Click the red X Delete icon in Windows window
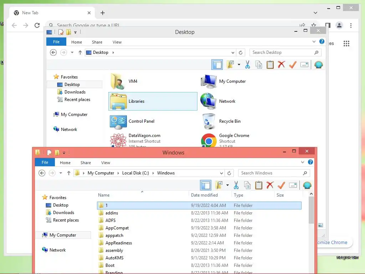365x274 pixels. (x=270, y=185)
